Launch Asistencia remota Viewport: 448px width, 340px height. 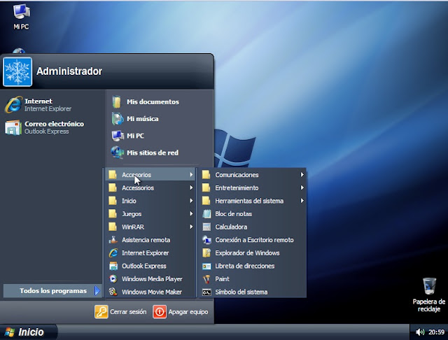(150, 240)
